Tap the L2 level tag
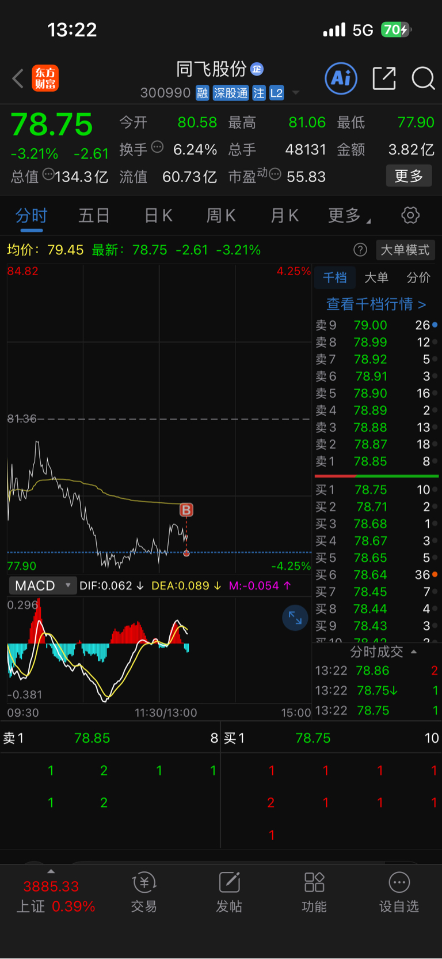 [277, 93]
